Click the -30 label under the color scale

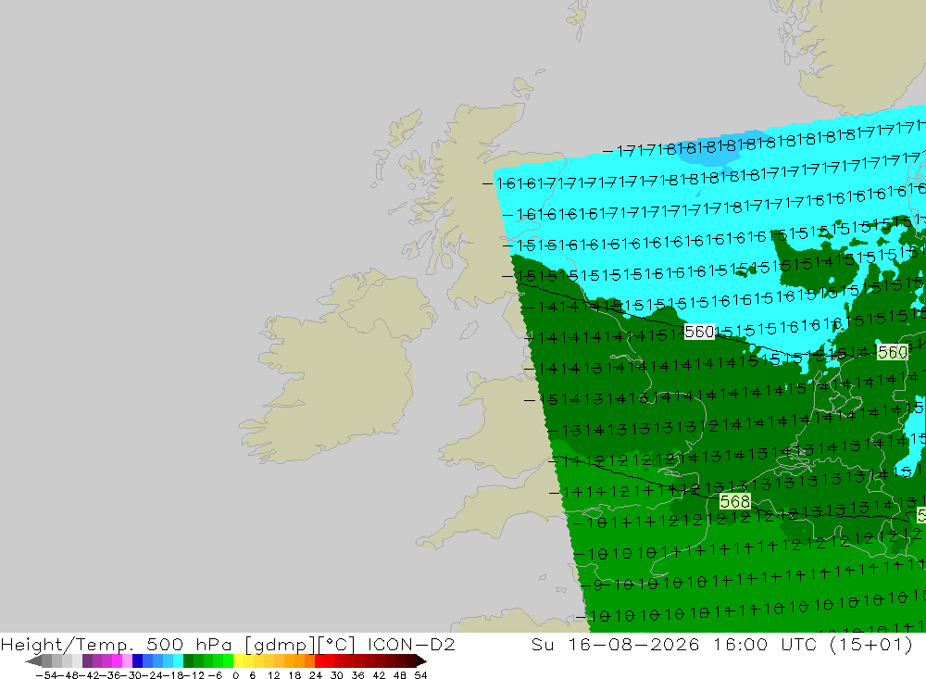pos(131,675)
